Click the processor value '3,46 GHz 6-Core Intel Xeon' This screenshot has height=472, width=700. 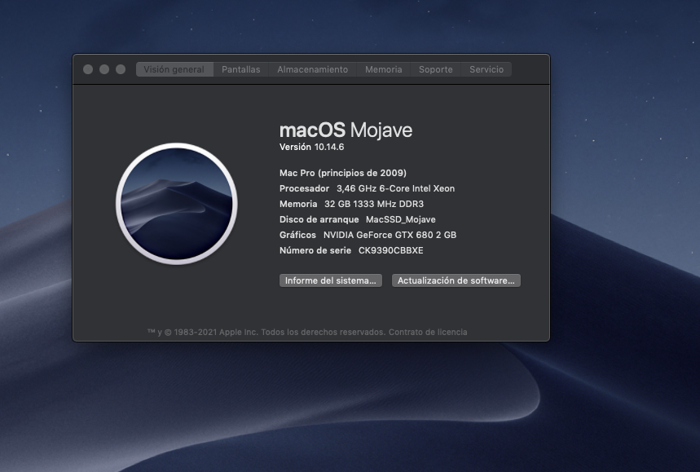click(395, 188)
